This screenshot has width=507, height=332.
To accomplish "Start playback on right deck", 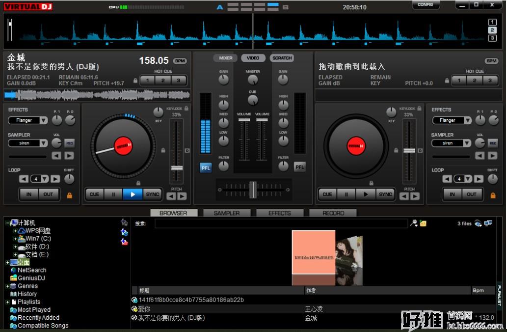I will point(366,194).
